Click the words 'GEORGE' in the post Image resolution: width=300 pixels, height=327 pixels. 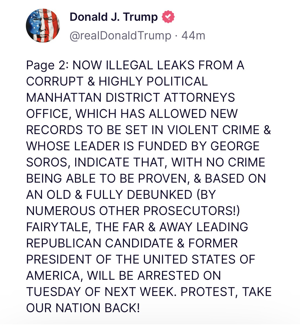click(x=235, y=146)
